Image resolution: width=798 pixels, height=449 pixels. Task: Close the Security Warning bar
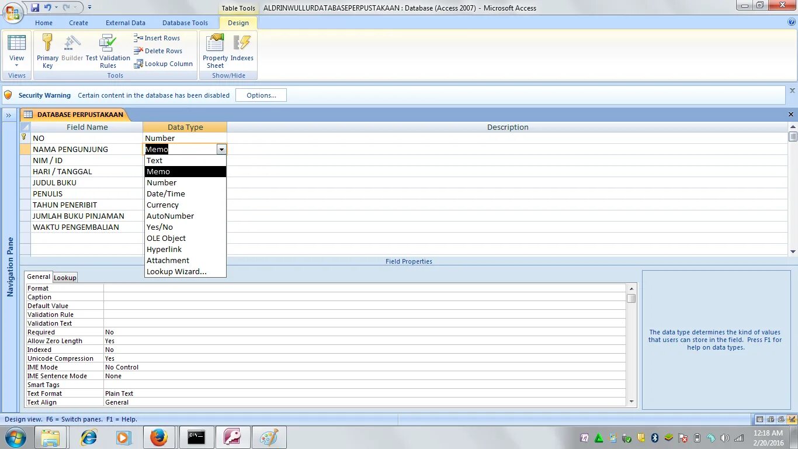coord(792,91)
